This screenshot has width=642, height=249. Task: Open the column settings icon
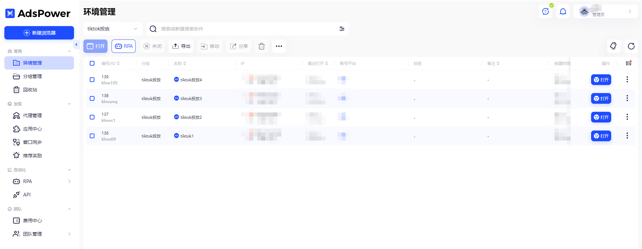(629, 63)
